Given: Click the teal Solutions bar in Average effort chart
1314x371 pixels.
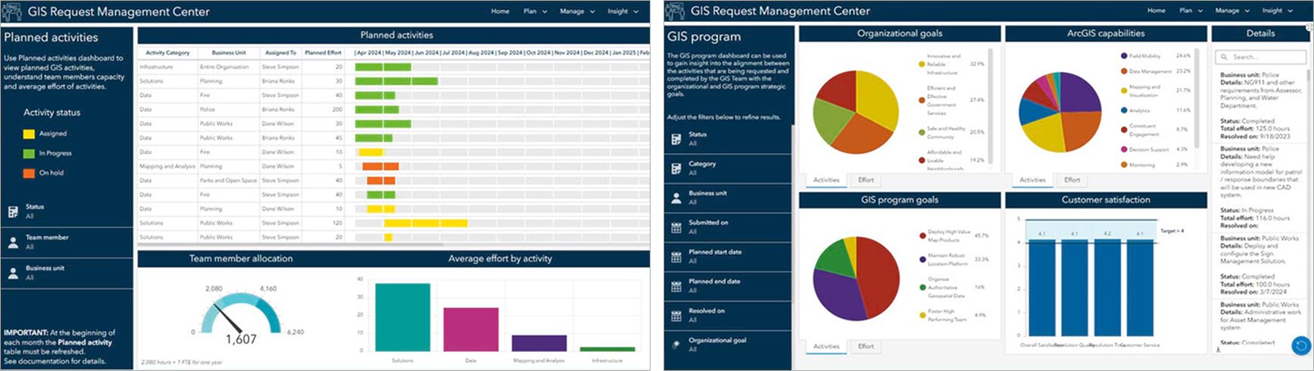Looking at the screenshot, I should [x=402, y=317].
